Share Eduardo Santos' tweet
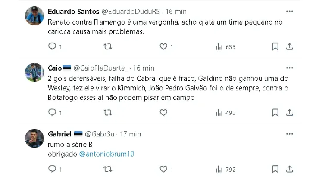Viewport: 319px width, 179px height. click(290, 46)
